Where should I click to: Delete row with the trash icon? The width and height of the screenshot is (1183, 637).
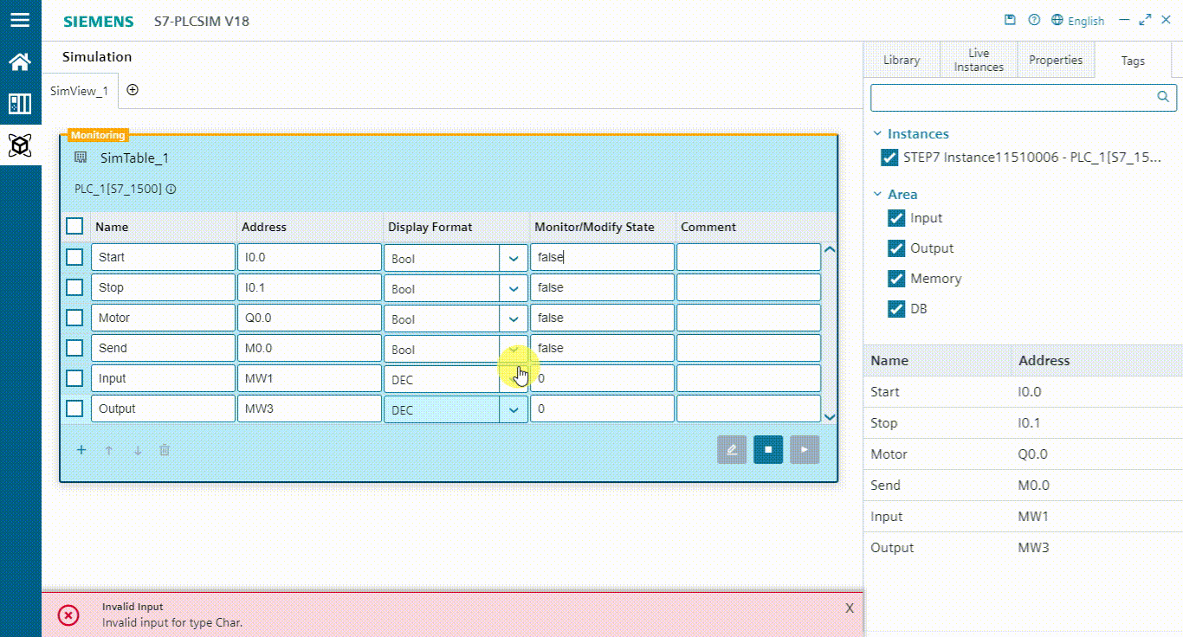165,450
